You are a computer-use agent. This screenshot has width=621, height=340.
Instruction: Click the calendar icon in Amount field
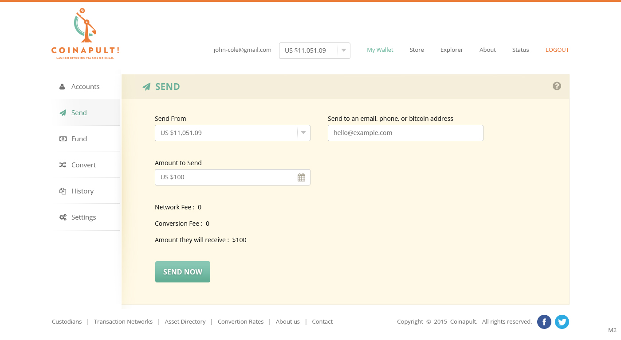[301, 178]
